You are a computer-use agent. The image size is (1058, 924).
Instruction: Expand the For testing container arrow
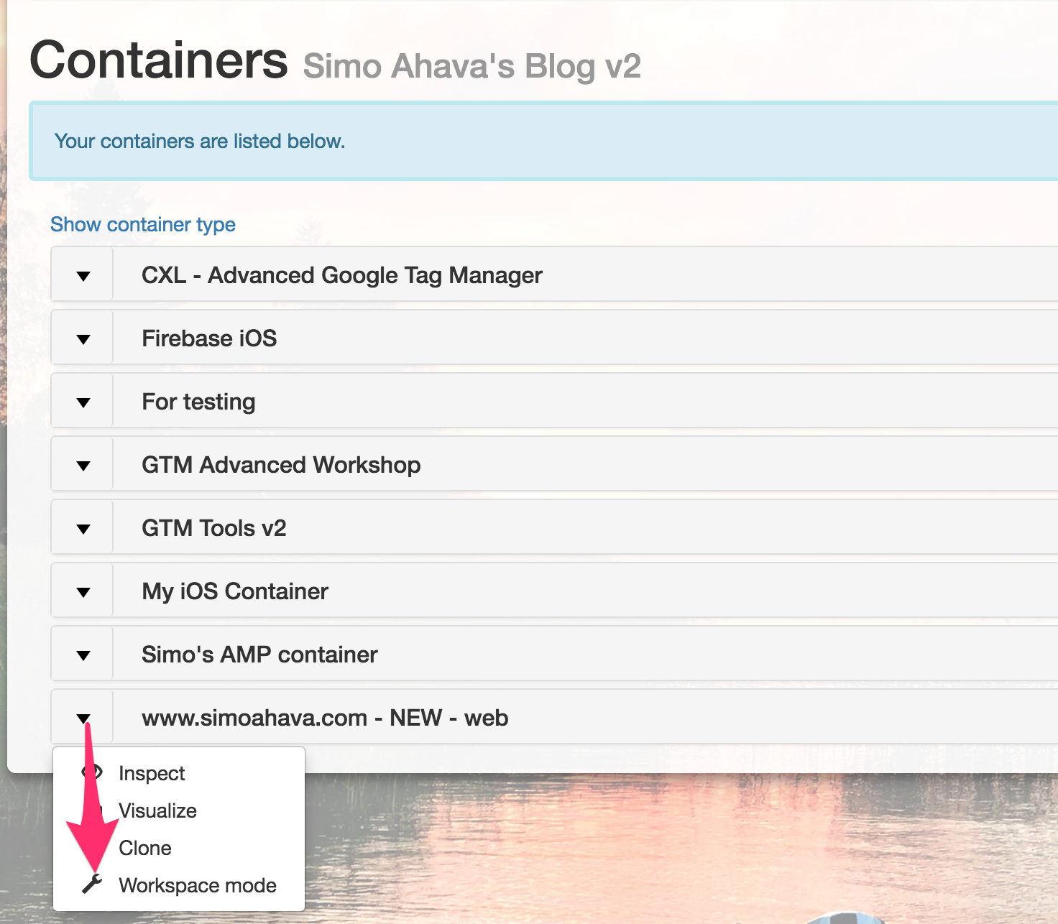(x=83, y=402)
